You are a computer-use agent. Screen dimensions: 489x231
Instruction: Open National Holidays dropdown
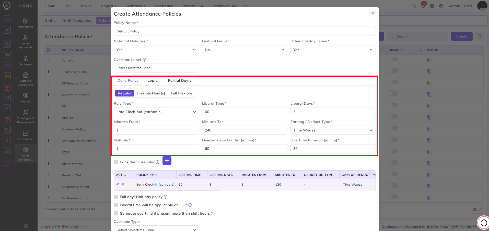coord(156,50)
